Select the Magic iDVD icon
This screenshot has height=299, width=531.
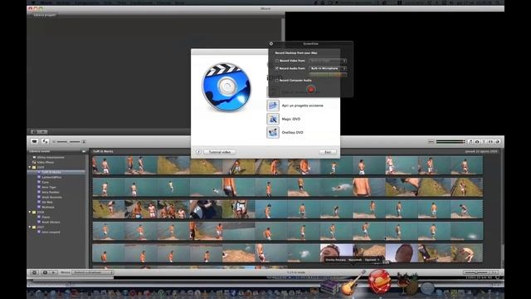click(x=273, y=119)
